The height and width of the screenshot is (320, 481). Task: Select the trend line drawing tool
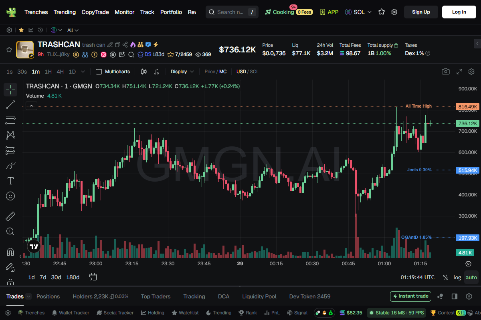coord(10,105)
